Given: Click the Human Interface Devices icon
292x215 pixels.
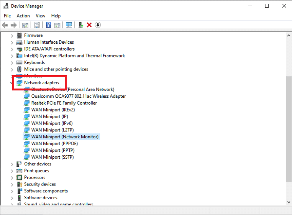Looking at the screenshot, I should tap(19, 42).
